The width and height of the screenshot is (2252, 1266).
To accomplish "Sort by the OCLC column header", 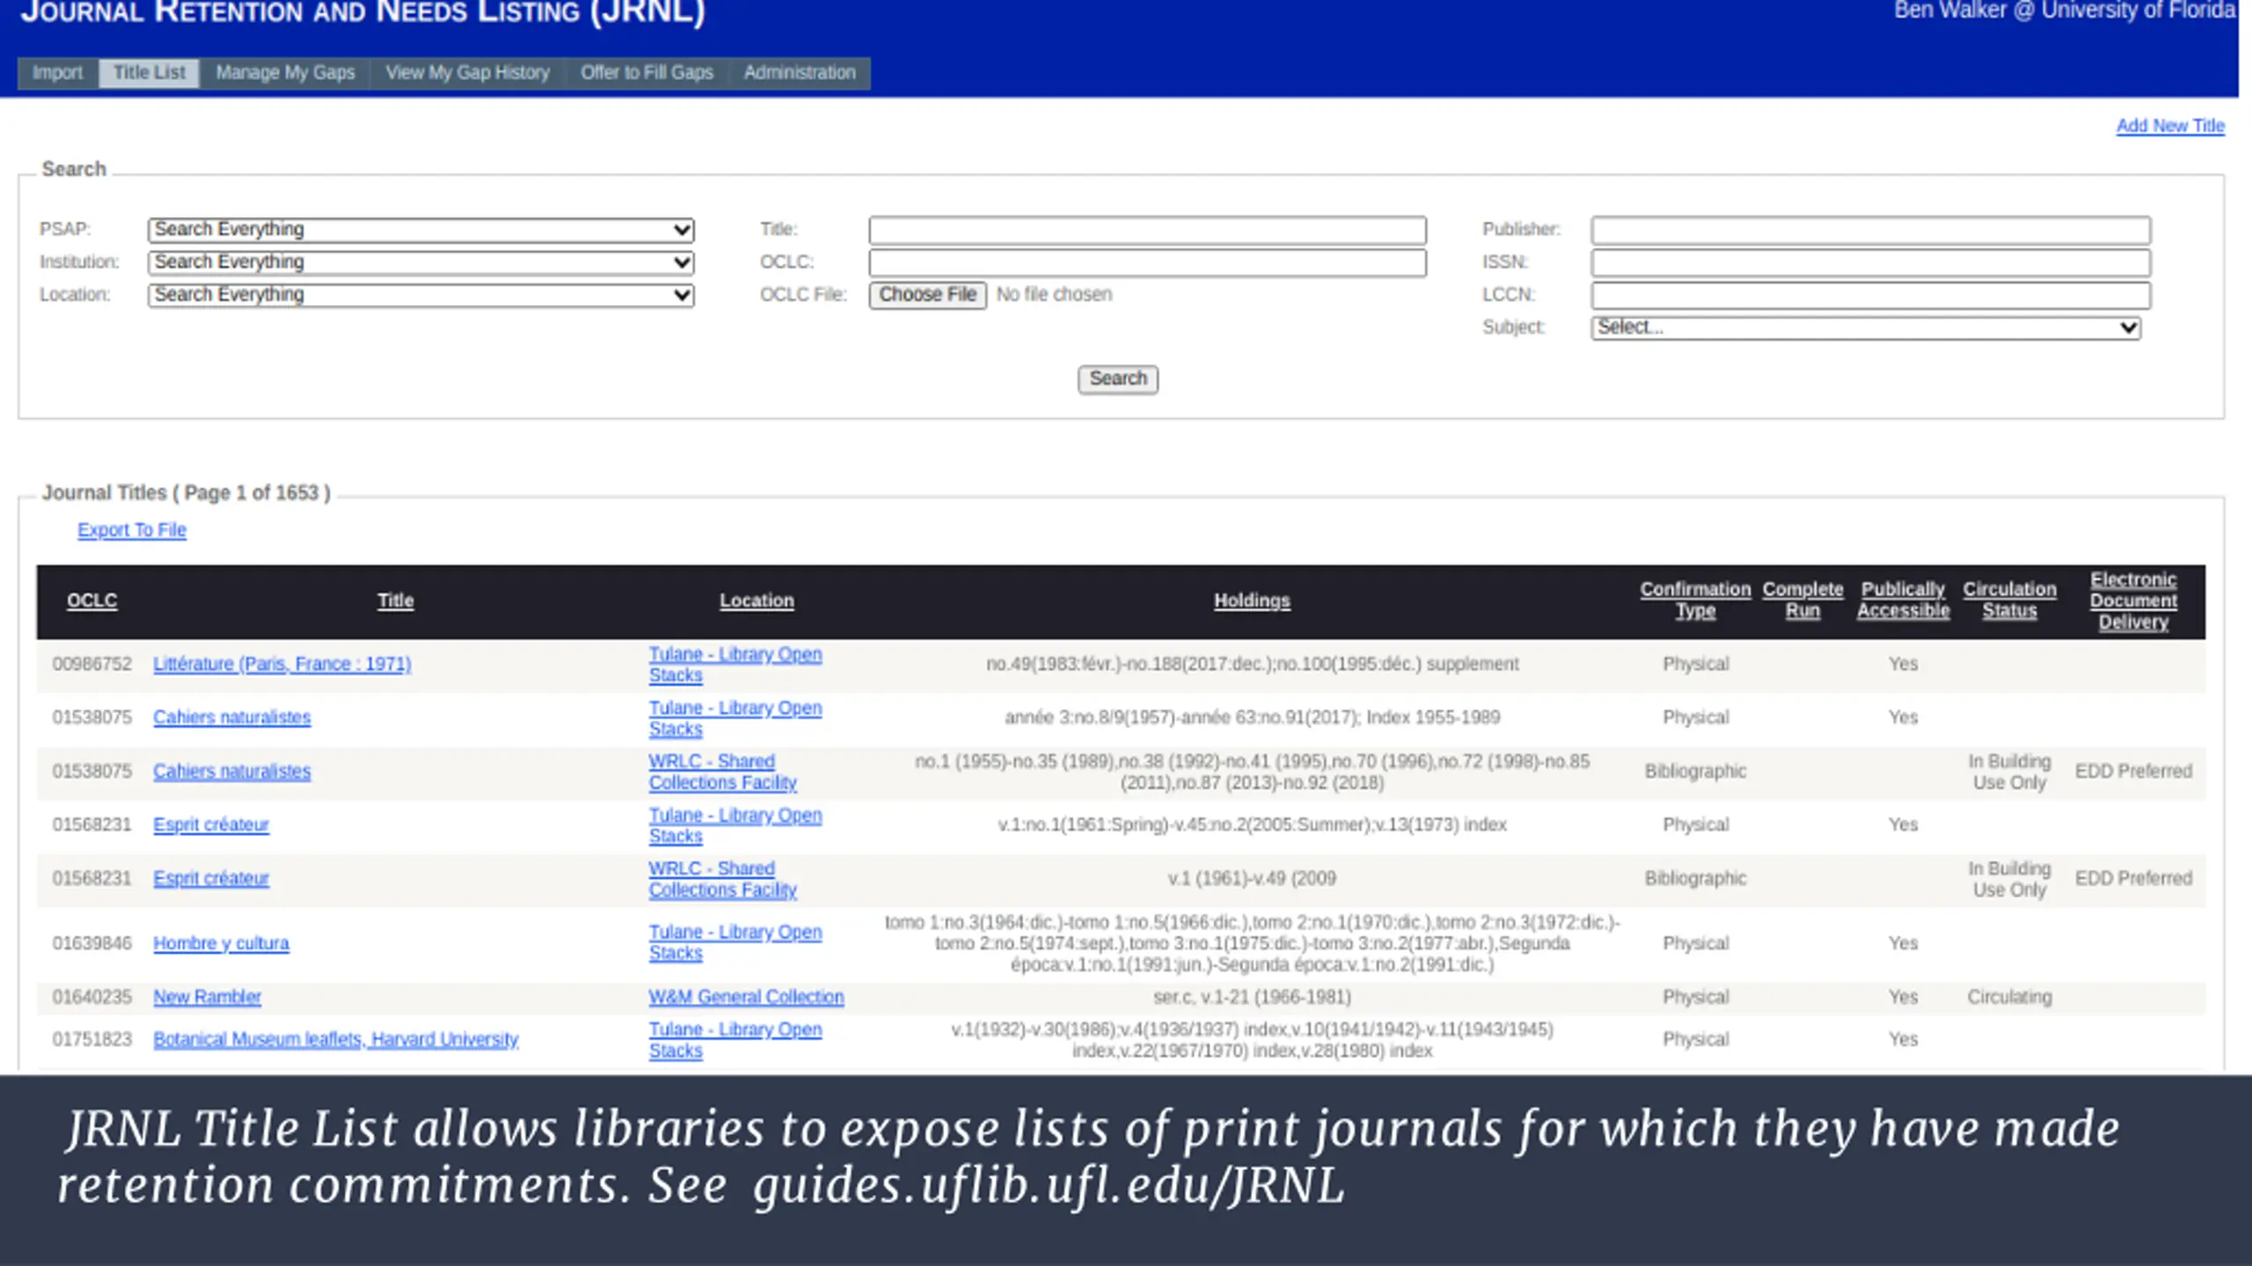I will (x=91, y=600).
